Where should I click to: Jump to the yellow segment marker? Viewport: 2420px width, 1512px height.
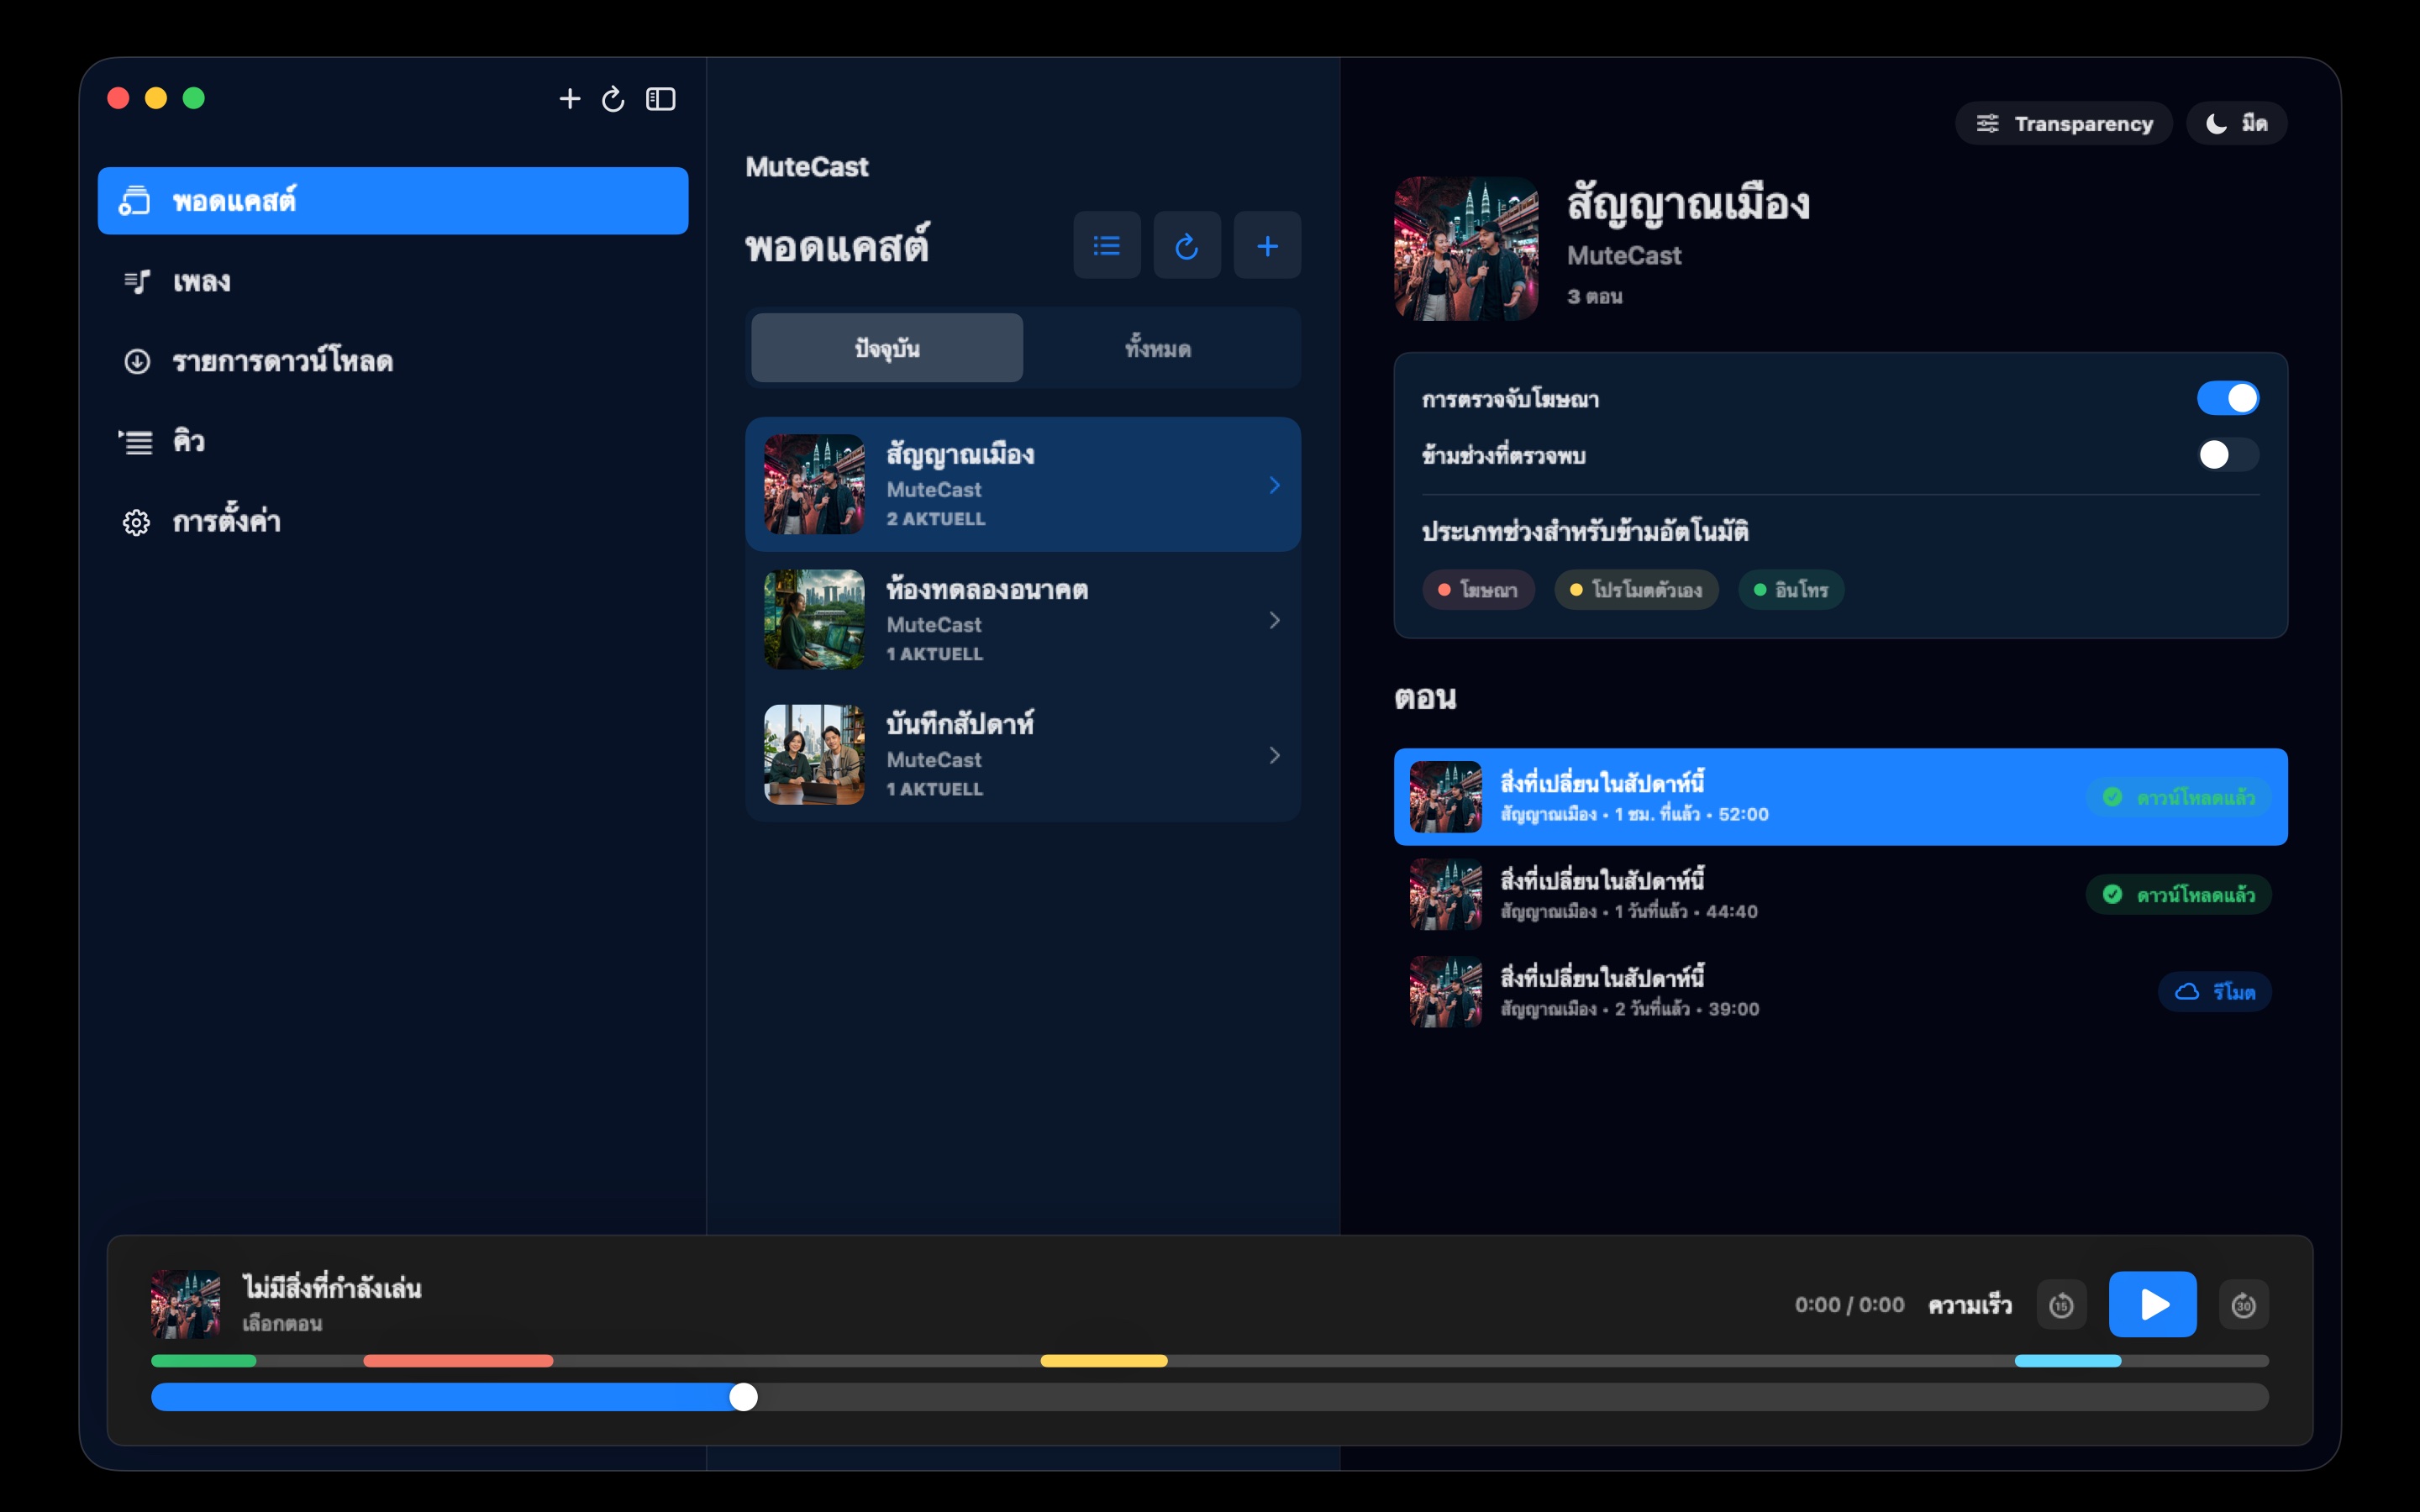(1104, 1360)
